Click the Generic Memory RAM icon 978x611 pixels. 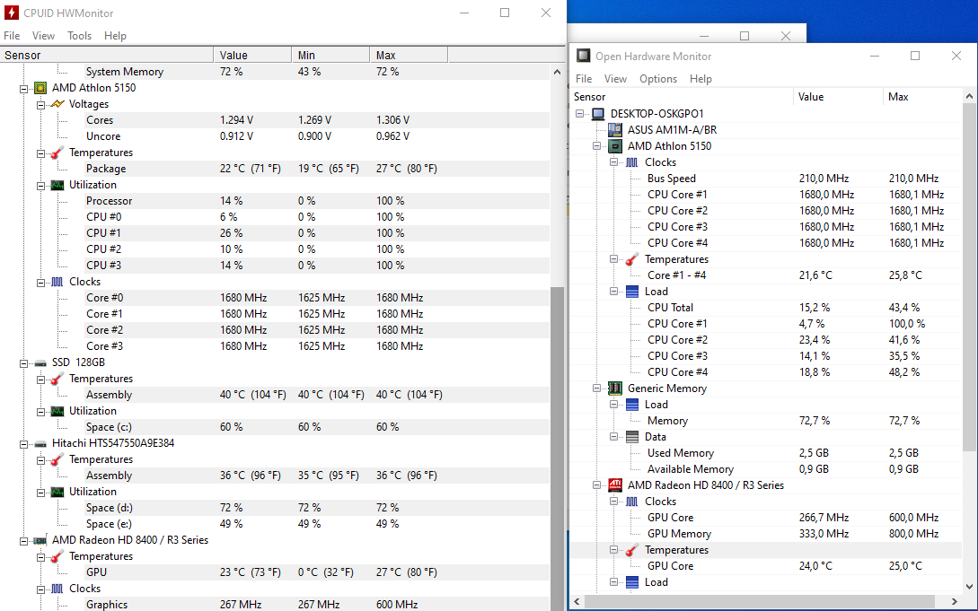(x=615, y=388)
